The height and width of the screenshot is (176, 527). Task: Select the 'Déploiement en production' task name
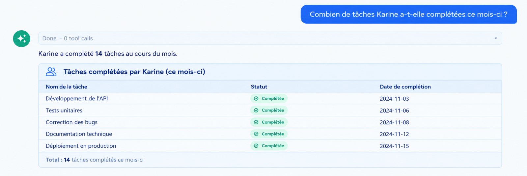click(x=81, y=146)
